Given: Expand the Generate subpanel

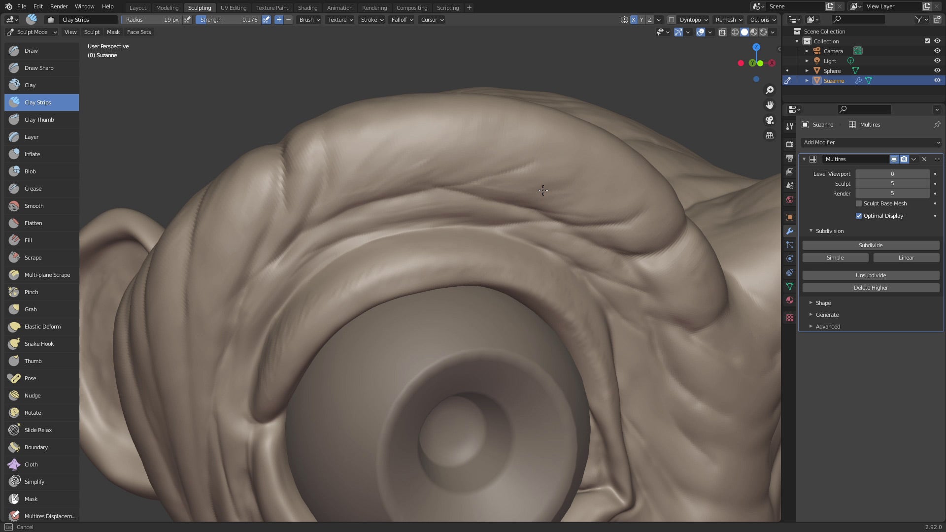Looking at the screenshot, I should point(827,315).
